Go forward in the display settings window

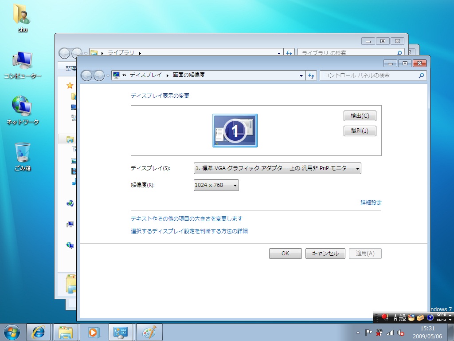99,75
